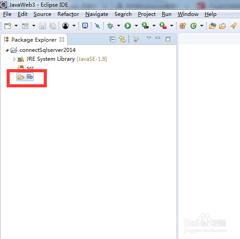This screenshot has height=239, width=240.
Task: Open the Help menu
Action: click(210, 14)
